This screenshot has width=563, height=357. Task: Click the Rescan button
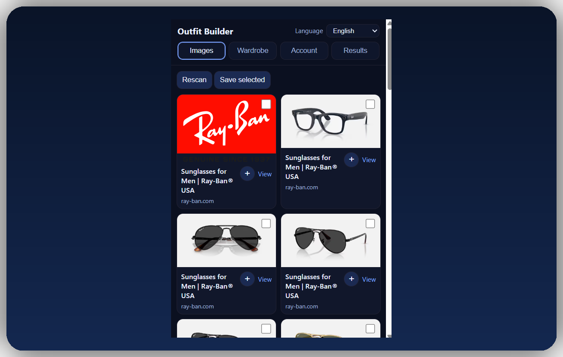pos(194,80)
